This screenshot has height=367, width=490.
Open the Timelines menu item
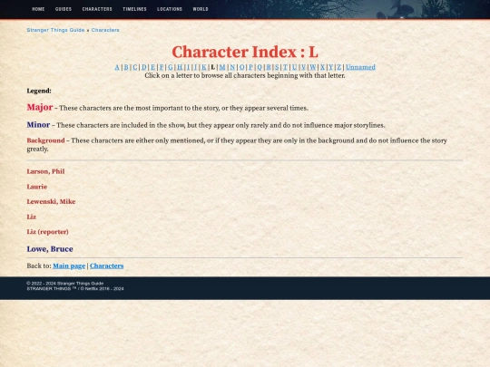point(134,9)
